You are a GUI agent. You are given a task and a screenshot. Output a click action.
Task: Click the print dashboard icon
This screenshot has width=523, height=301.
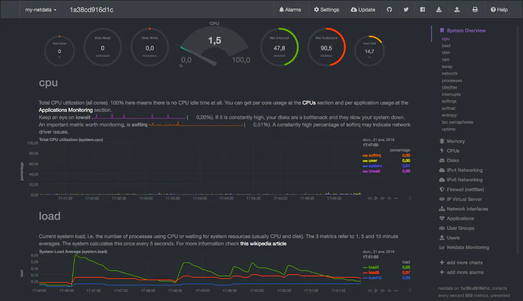click(x=475, y=10)
